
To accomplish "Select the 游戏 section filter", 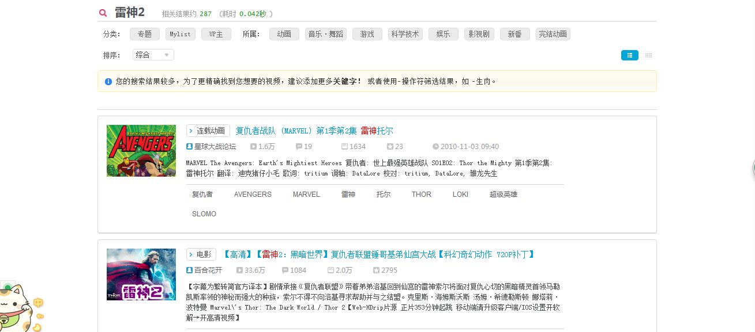I will (x=367, y=34).
